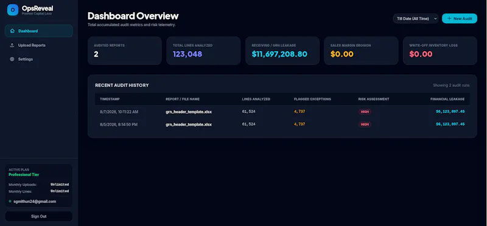Click the Financial Leakage column header

[447, 99]
